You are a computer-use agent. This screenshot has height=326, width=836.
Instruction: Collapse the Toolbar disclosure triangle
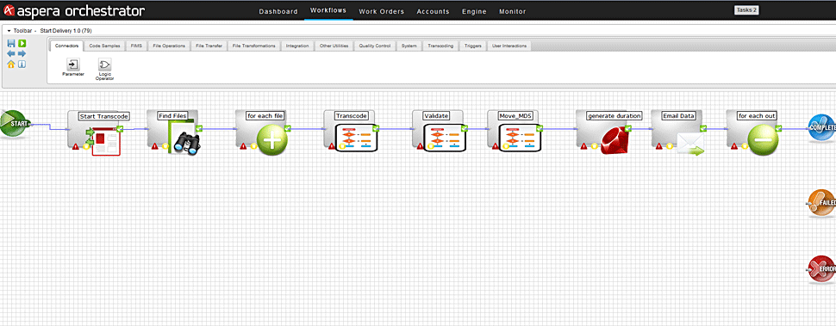coord(9,31)
